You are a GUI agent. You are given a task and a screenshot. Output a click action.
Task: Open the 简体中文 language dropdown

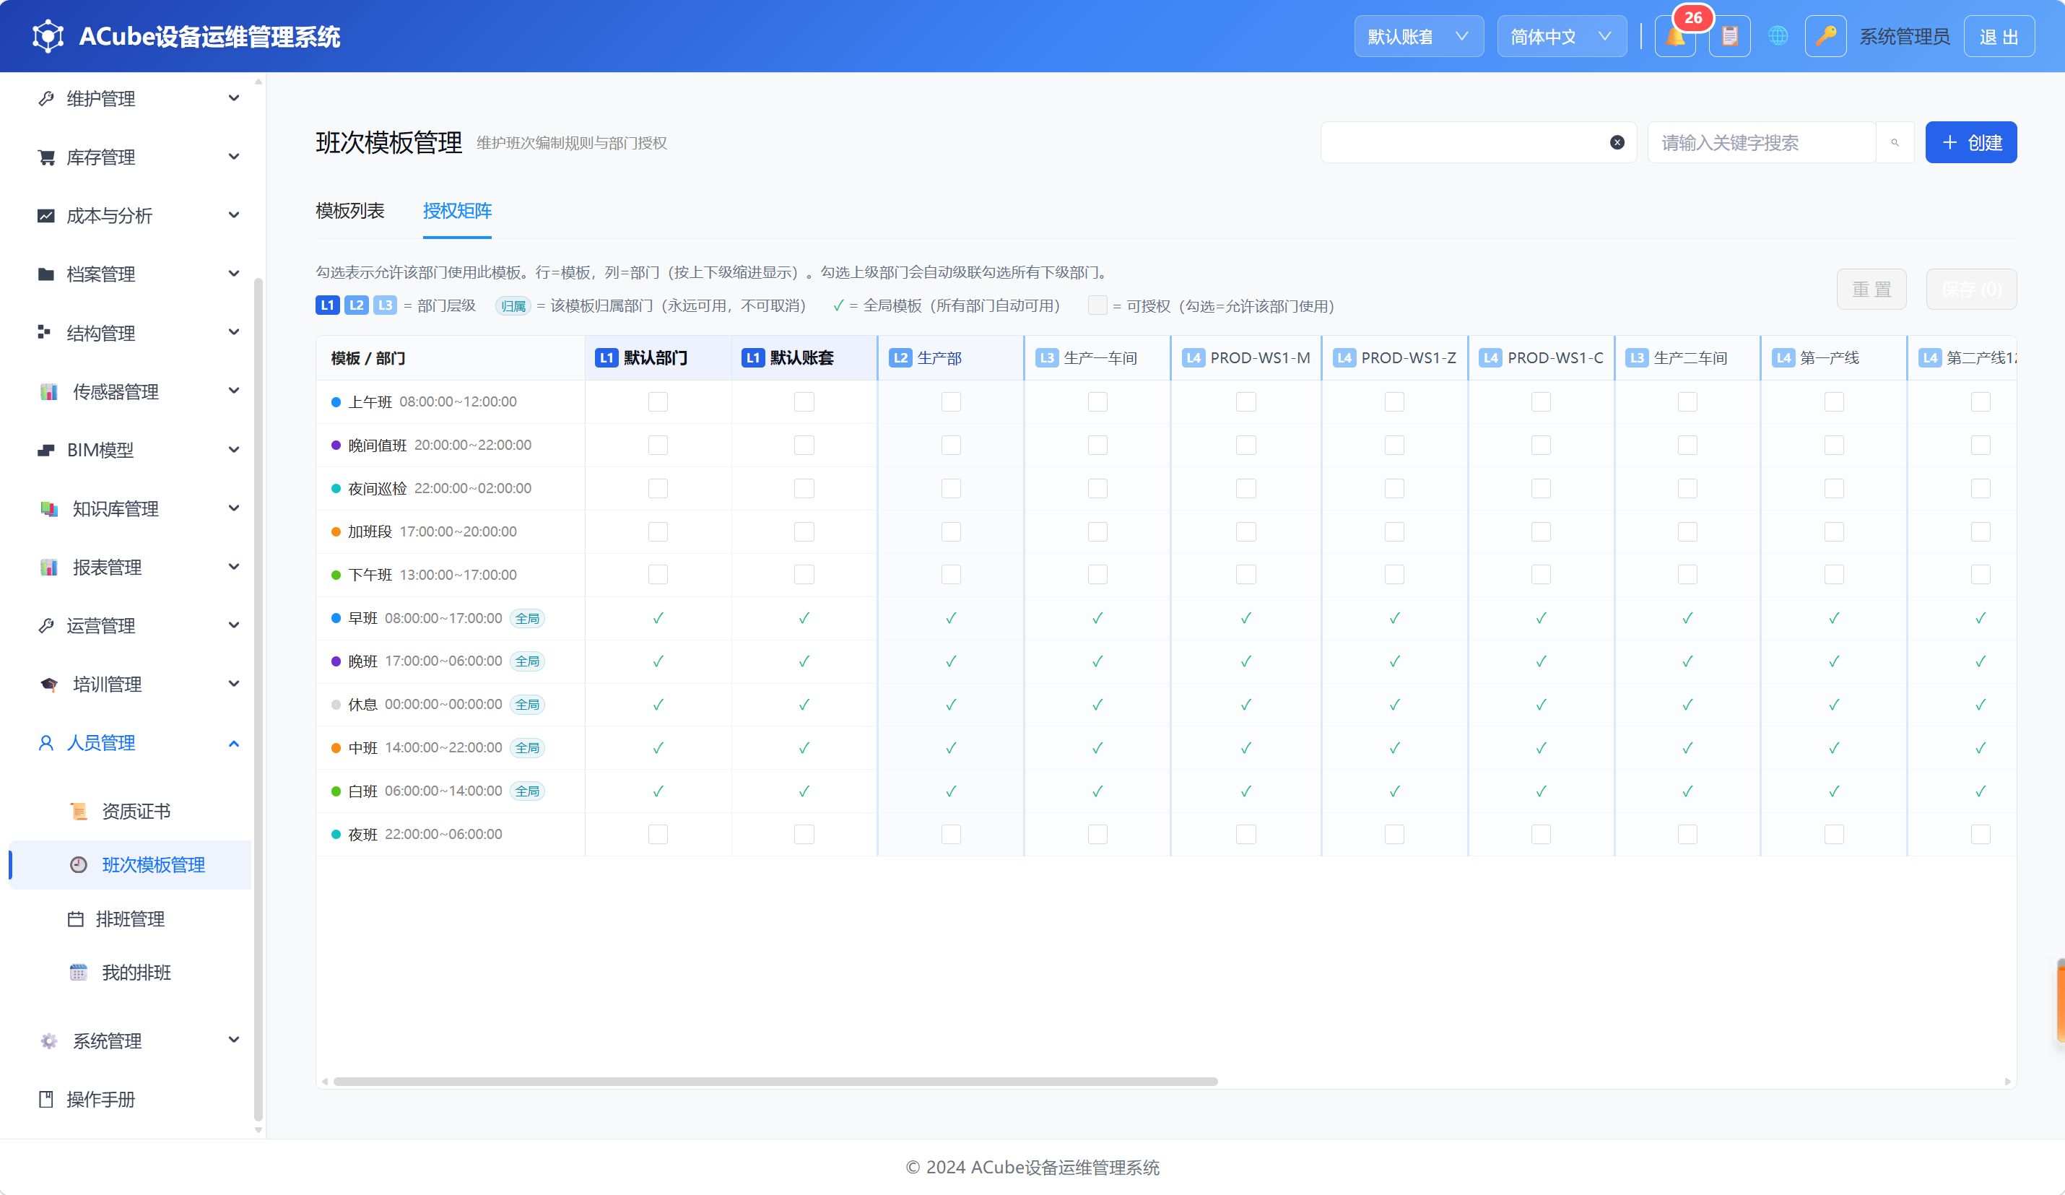click(1562, 37)
